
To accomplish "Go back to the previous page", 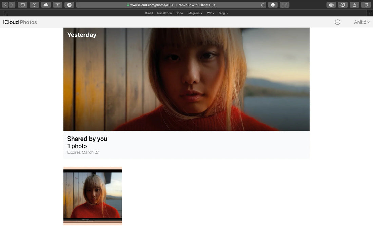I will point(5,5).
